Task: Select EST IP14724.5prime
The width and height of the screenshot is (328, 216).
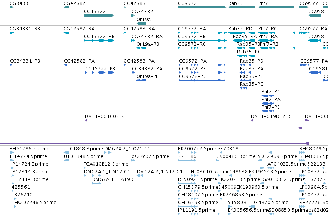Action: 29,156
